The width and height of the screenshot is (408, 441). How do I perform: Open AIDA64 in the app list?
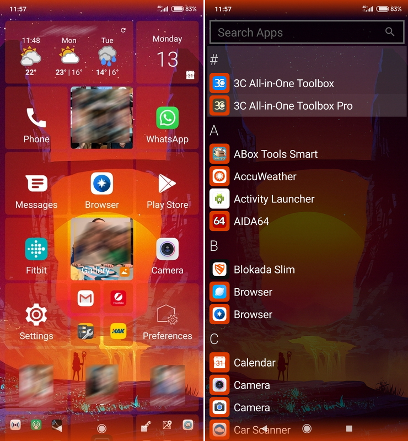(307, 222)
